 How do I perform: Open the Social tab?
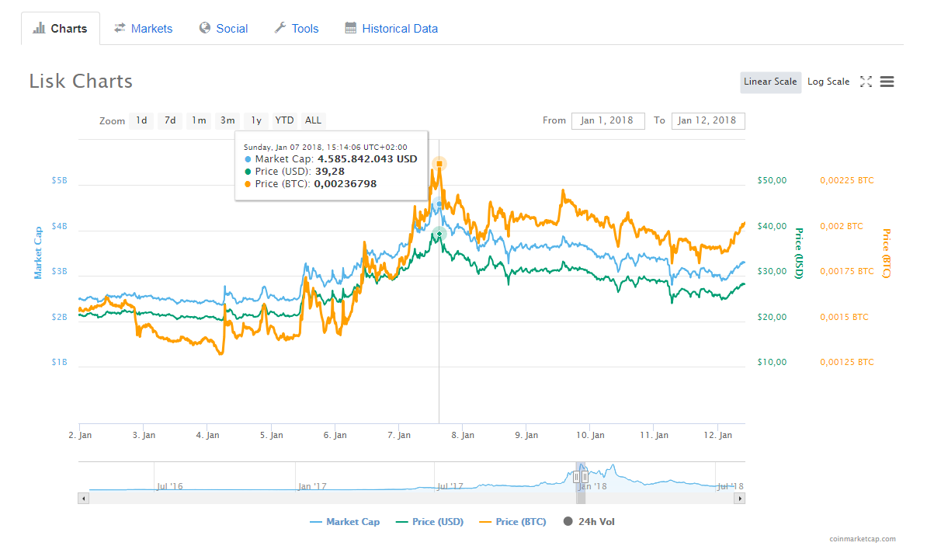tap(224, 29)
